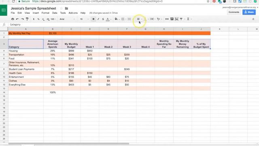The image size is (259, 146).
Task: Toggle Italic formatting
Action: pos(98,19)
